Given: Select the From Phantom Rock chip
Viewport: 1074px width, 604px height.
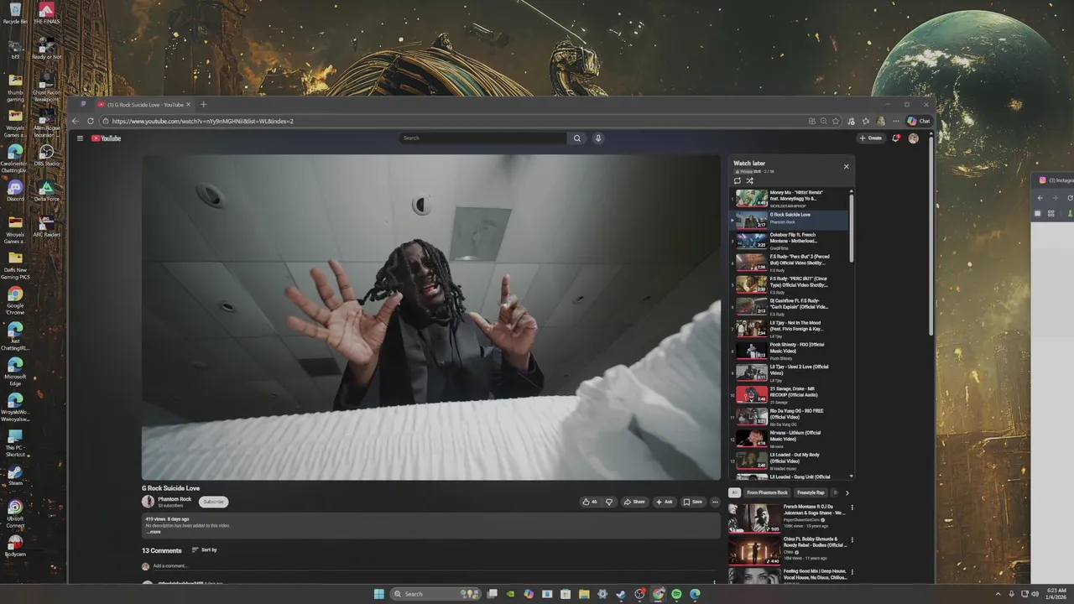Looking at the screenshot, I should point(767,492).
